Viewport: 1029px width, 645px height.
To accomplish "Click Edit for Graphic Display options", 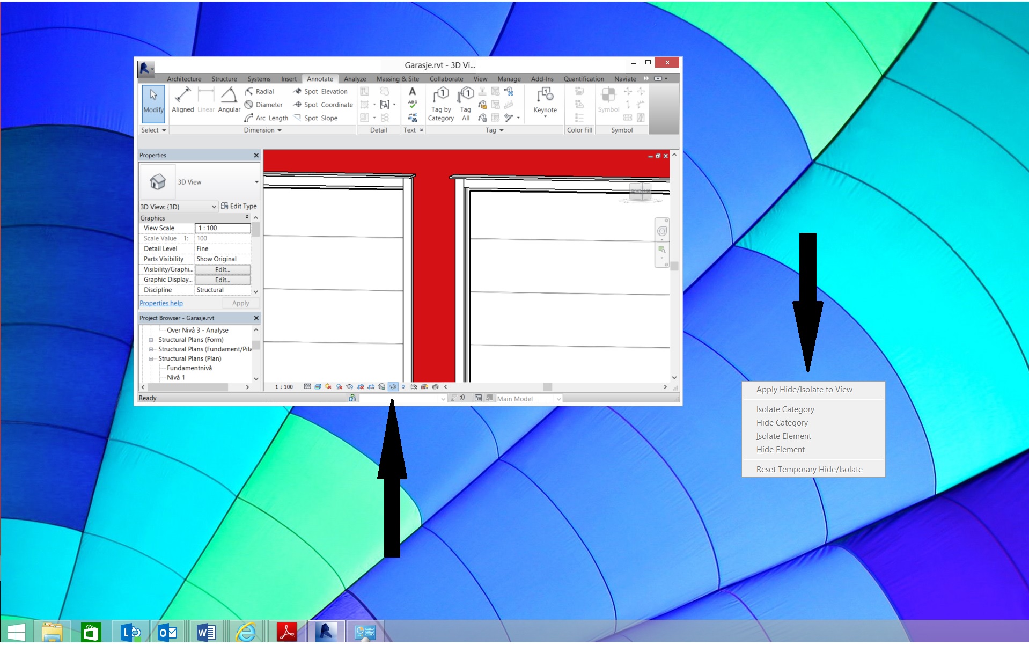I will tap(223, 280).
